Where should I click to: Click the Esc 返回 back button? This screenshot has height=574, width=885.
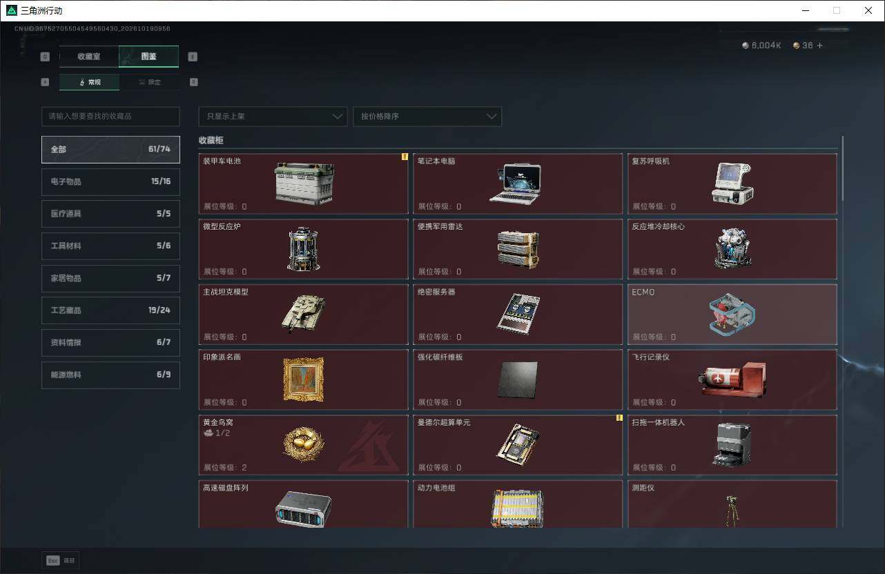point(61,560)
